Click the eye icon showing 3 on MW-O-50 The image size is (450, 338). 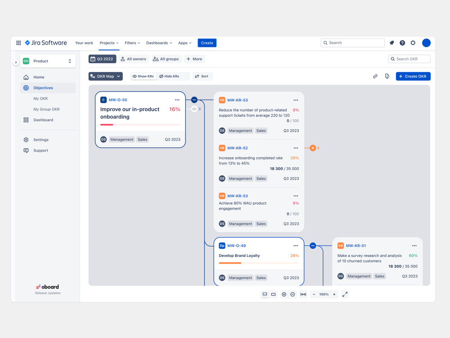(194, 109)
